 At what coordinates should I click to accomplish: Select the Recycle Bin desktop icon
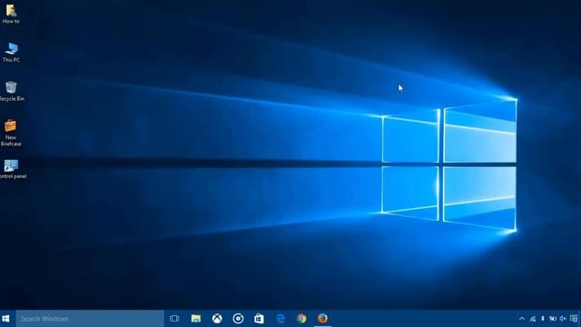point(11,91)
